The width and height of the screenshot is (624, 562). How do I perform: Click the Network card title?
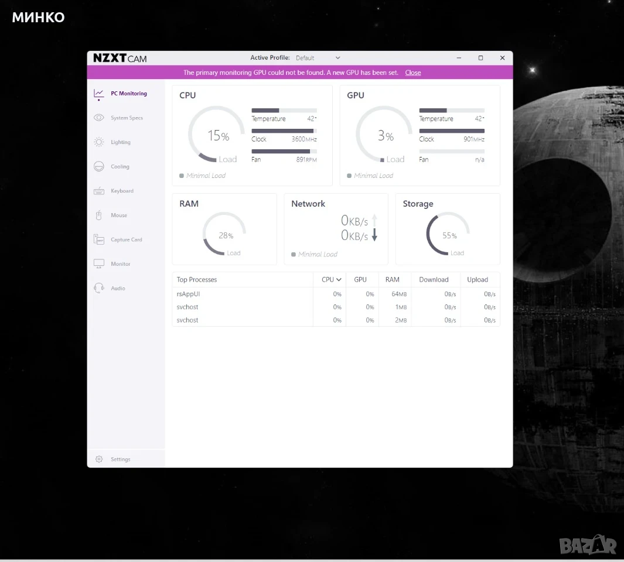pos(308,204)
